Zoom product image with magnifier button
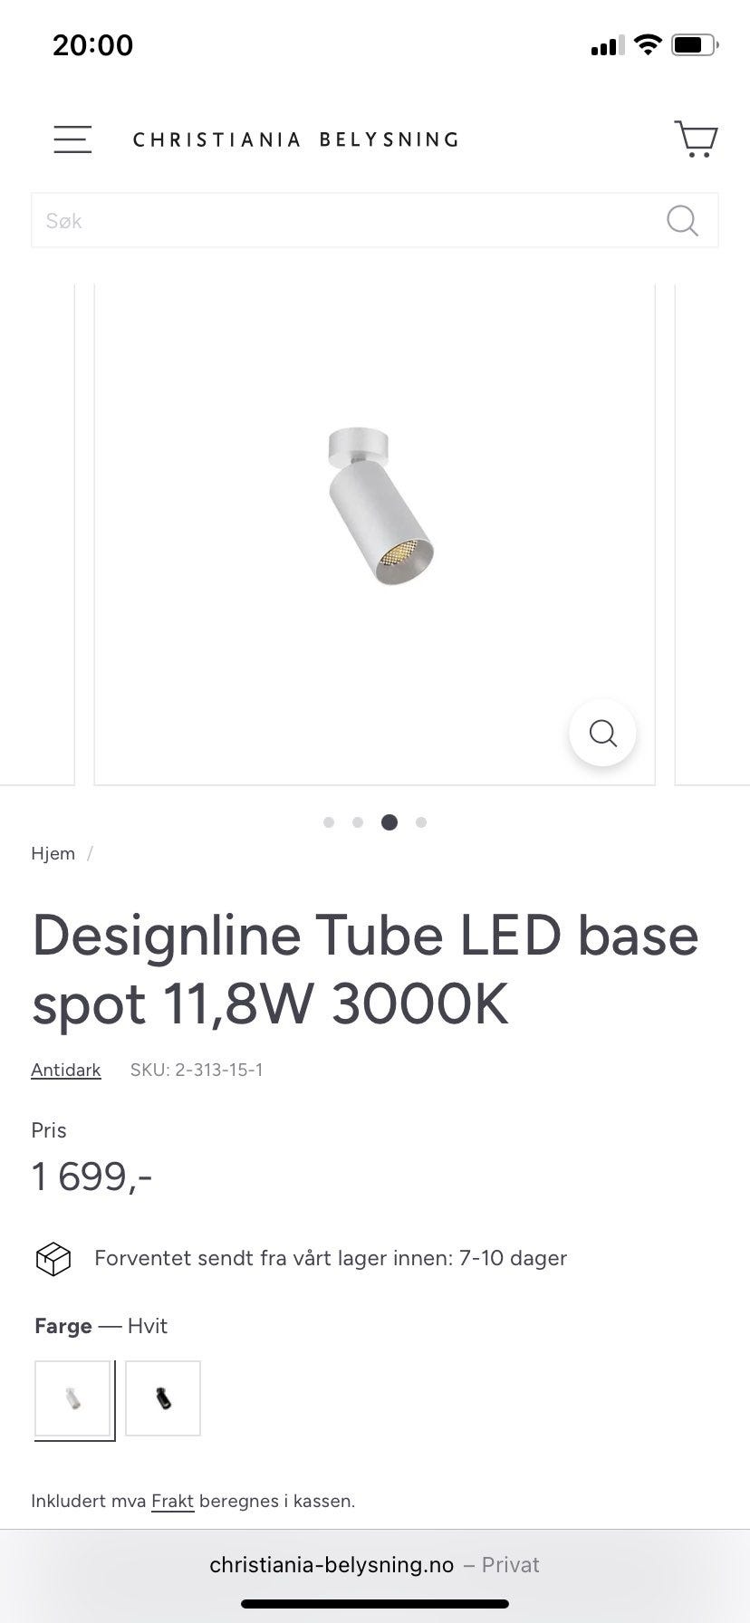This screenshot has height=1623, width=750. 602,733
